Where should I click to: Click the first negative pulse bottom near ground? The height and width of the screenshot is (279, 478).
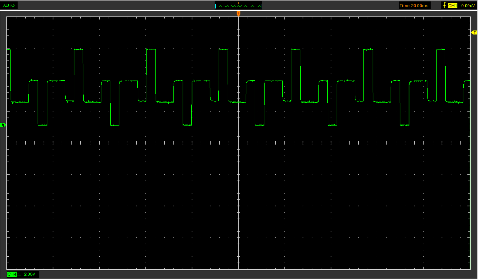pos(42,125)
